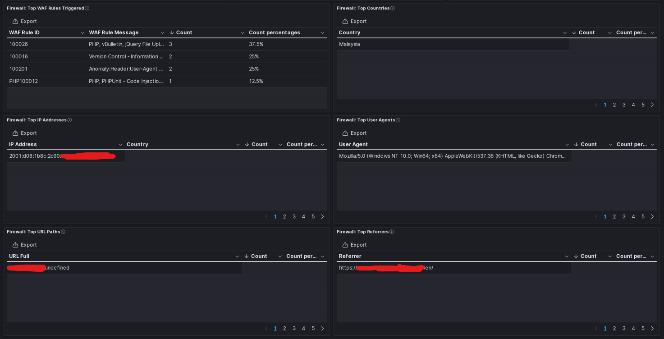Export the Top URL Paths table
The width and height of the screenshot is (664, 339).
(x=25, y=245)
